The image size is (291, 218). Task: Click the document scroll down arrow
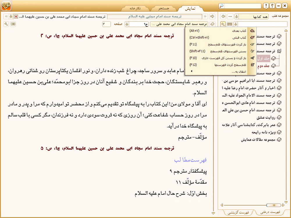pyautogui.click(x=213, y=213)
